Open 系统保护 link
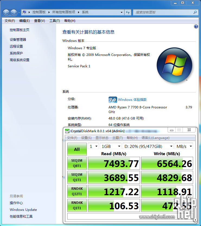This screenshot has height=226, width=201. (x=16, y=53)
